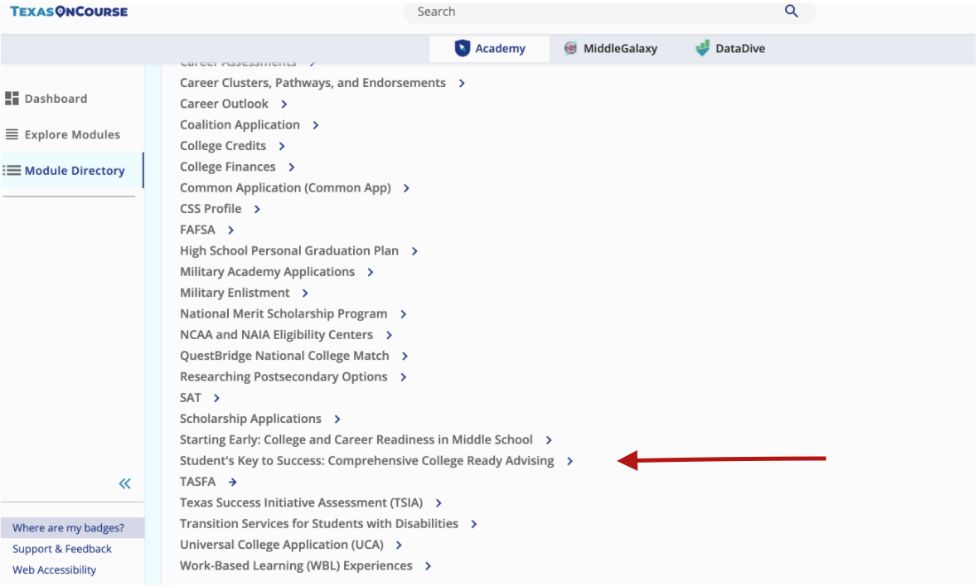
Task: Expand Common Application (Common App) chevron
Action: (406, 188)
